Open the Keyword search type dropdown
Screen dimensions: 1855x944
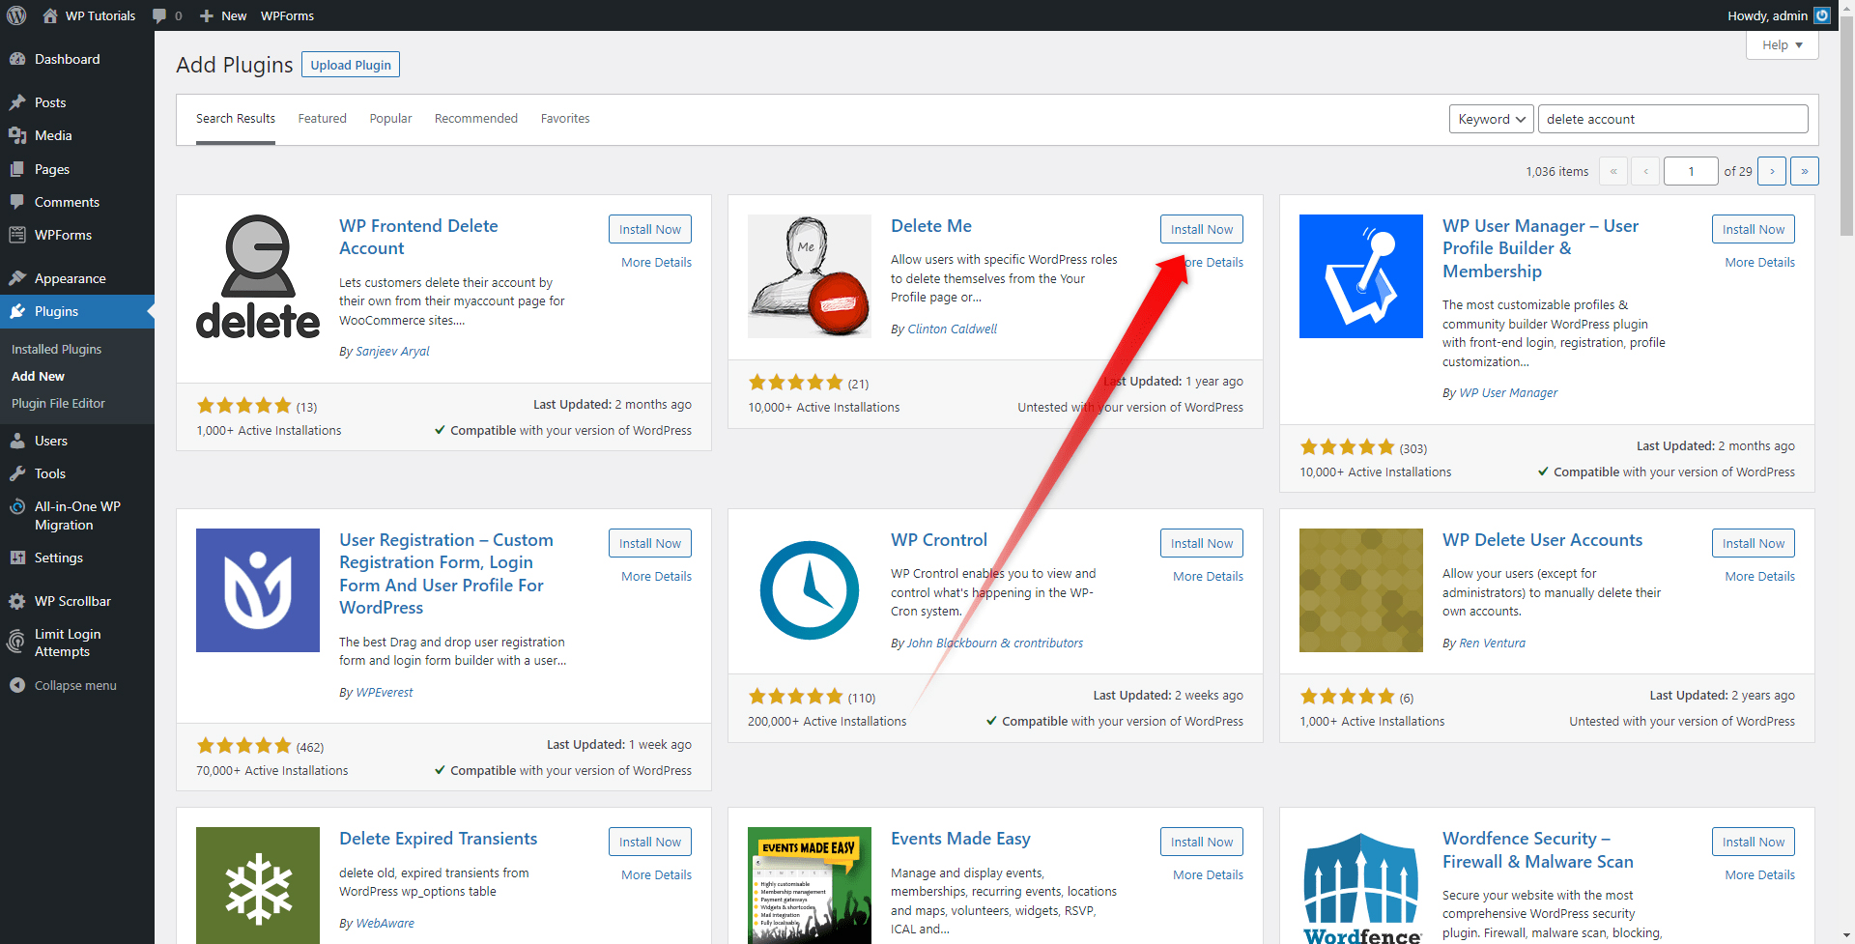1492,119
